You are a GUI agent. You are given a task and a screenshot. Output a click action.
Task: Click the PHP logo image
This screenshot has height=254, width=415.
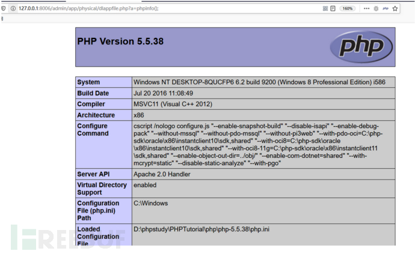point(361,47)
